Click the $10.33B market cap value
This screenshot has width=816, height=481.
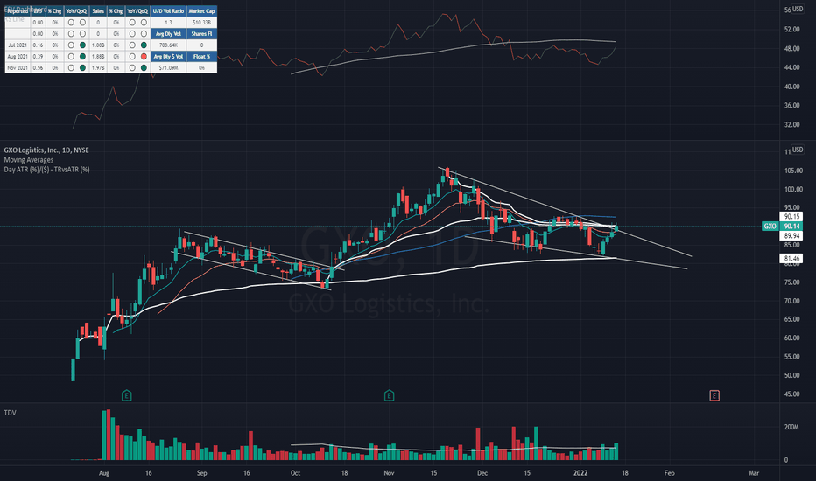(x=202, y=23)
